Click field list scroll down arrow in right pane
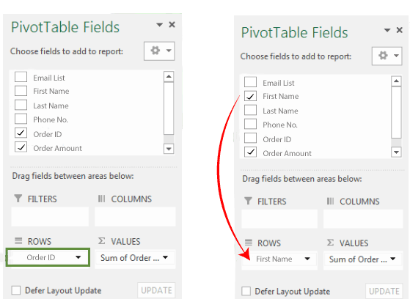The image size is (410, 299). coord(396,152)
